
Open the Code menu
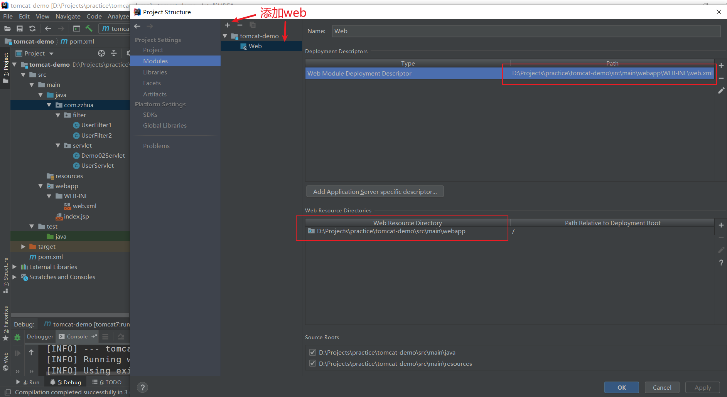click(x=94, y=16)
